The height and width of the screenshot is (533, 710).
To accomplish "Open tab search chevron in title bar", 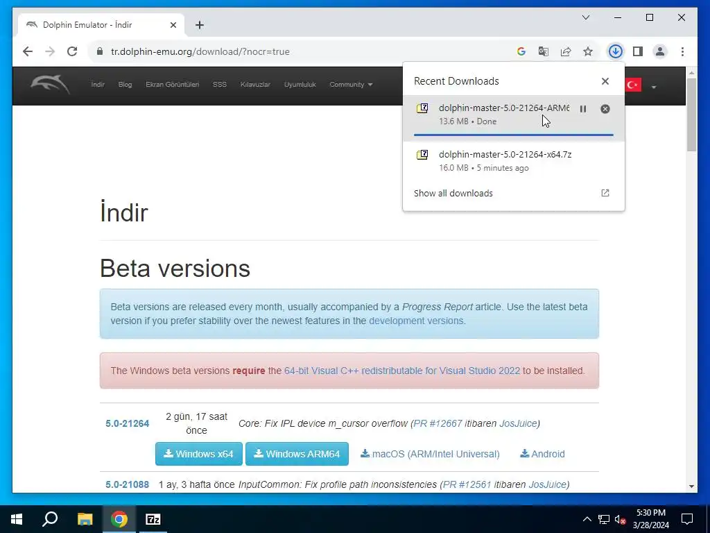I will coord(586,17).
